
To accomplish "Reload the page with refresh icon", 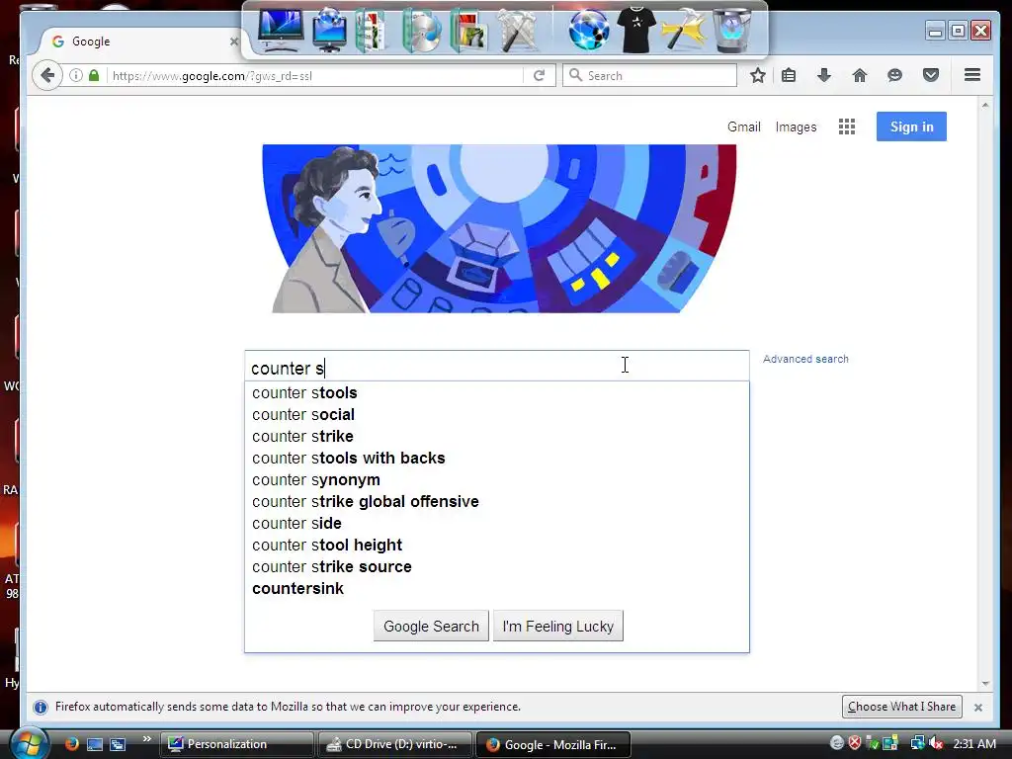I will click(539, 75).
